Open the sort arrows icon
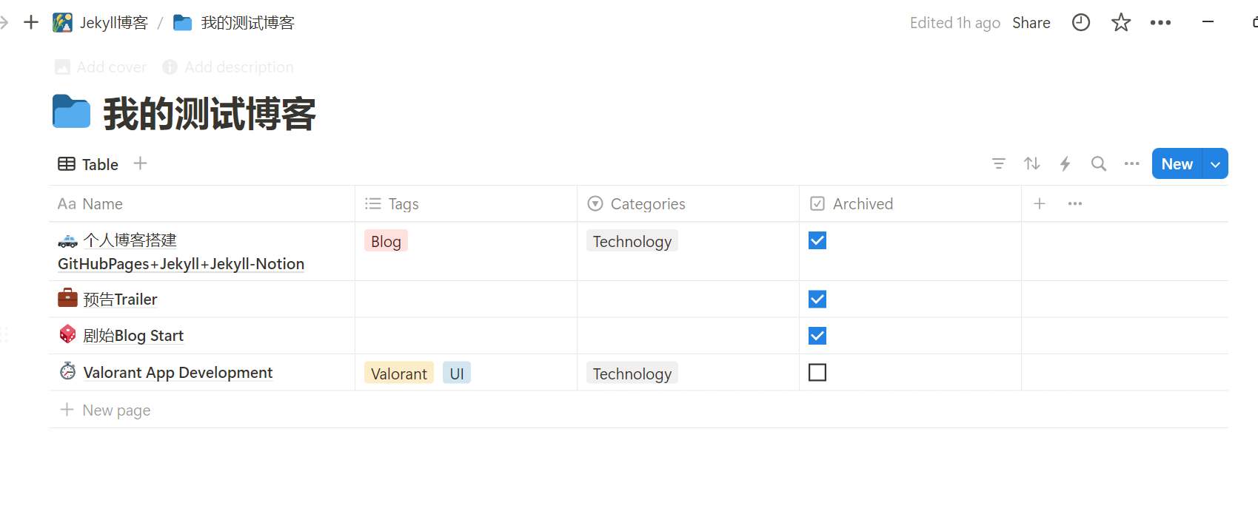1258x531 pixels. tap(1031, 163)
